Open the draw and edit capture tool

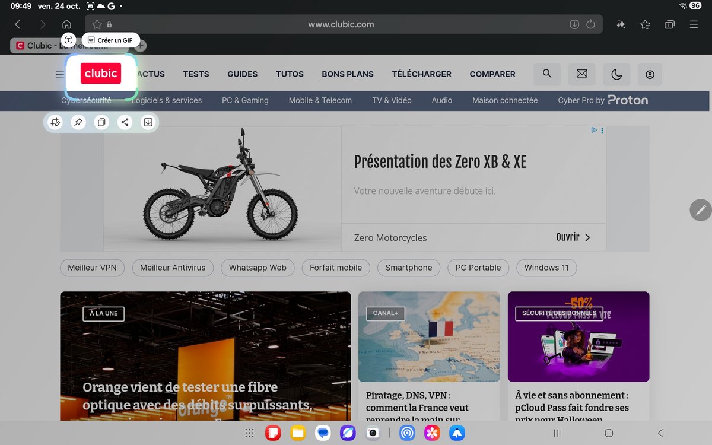point(55,122)
